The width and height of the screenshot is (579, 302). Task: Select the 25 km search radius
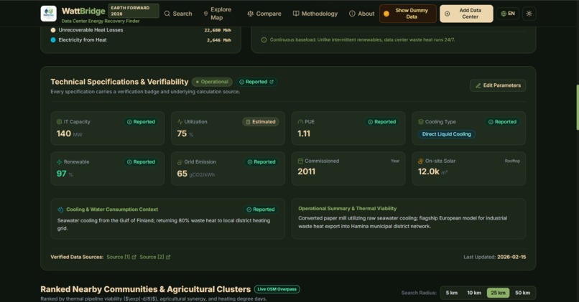coord(498,293)
